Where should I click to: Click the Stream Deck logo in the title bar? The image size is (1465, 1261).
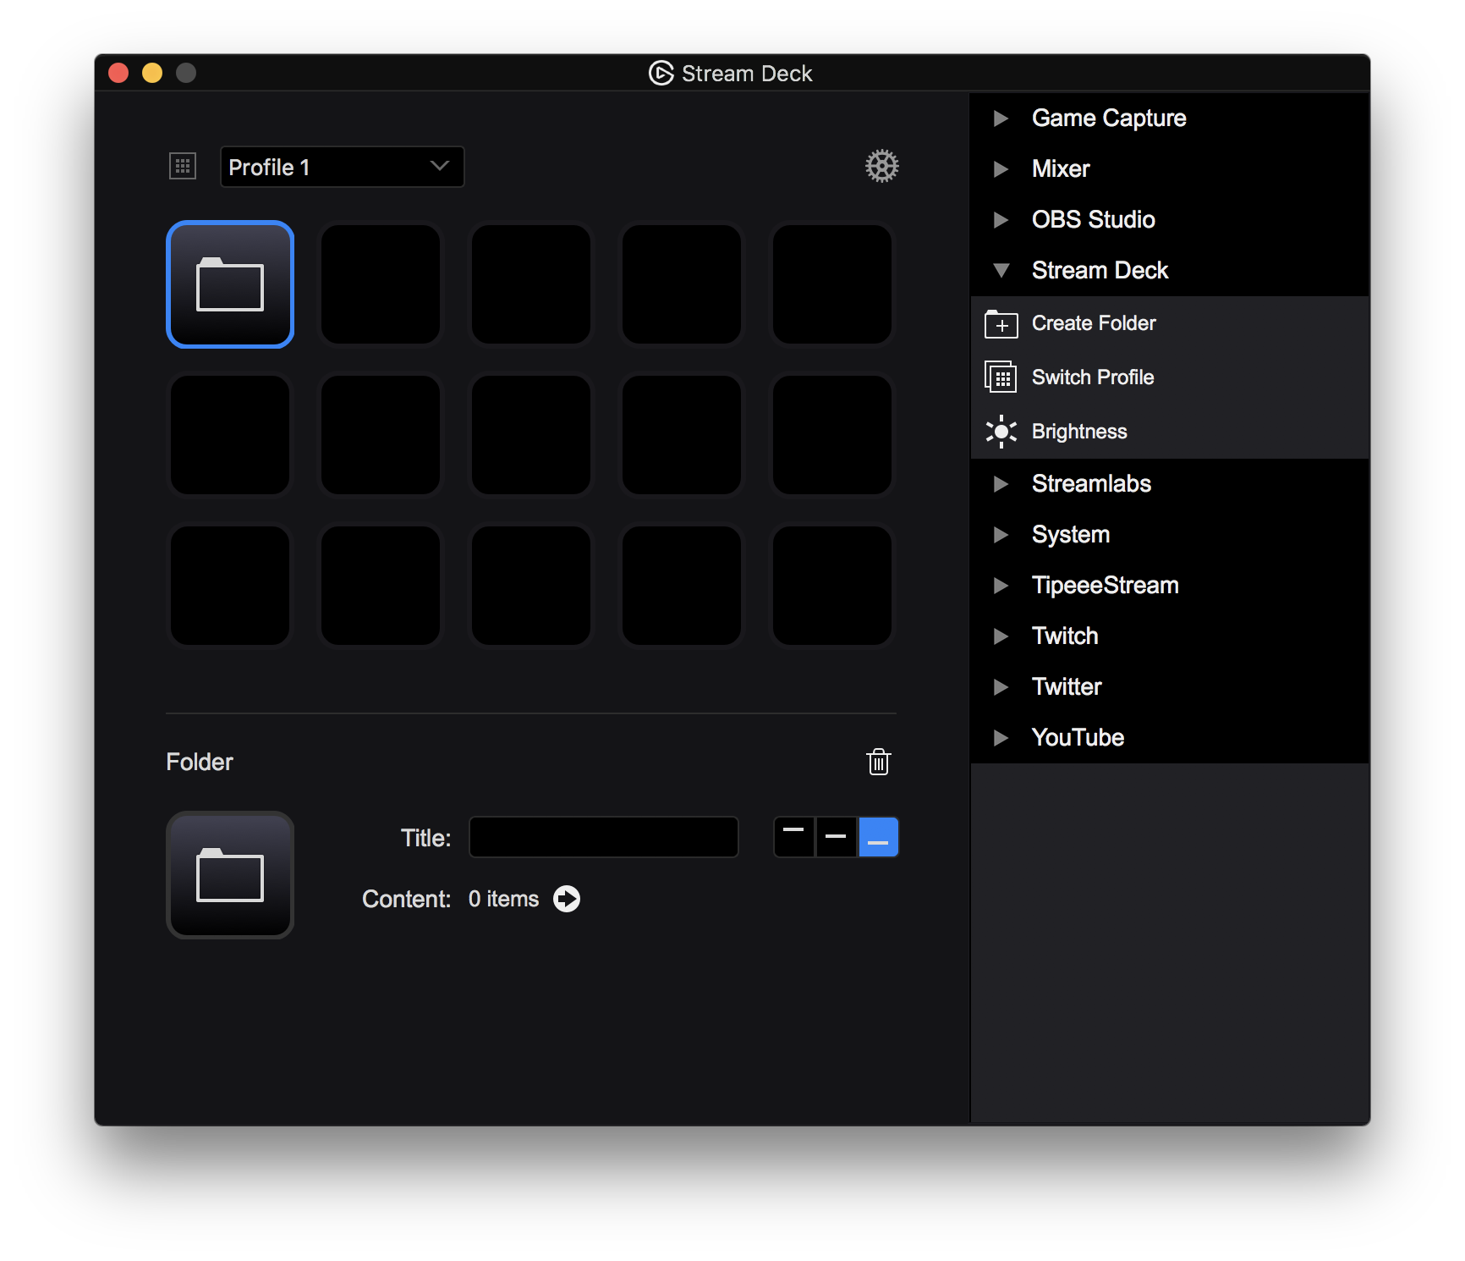pos(661,73)
